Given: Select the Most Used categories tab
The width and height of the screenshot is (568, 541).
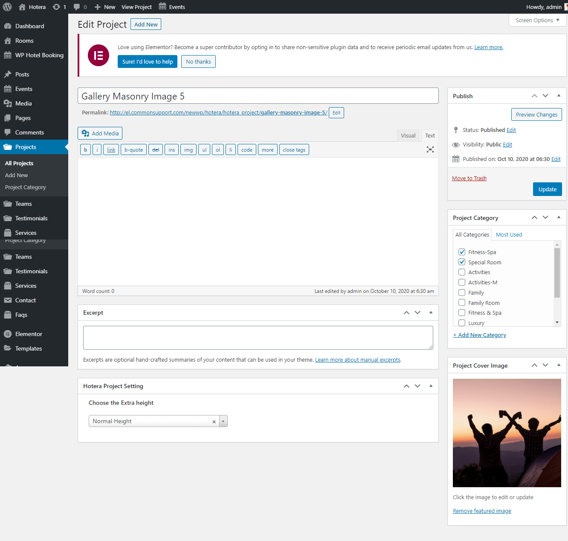Looking at the screenshot, I should tap(509, 234).
